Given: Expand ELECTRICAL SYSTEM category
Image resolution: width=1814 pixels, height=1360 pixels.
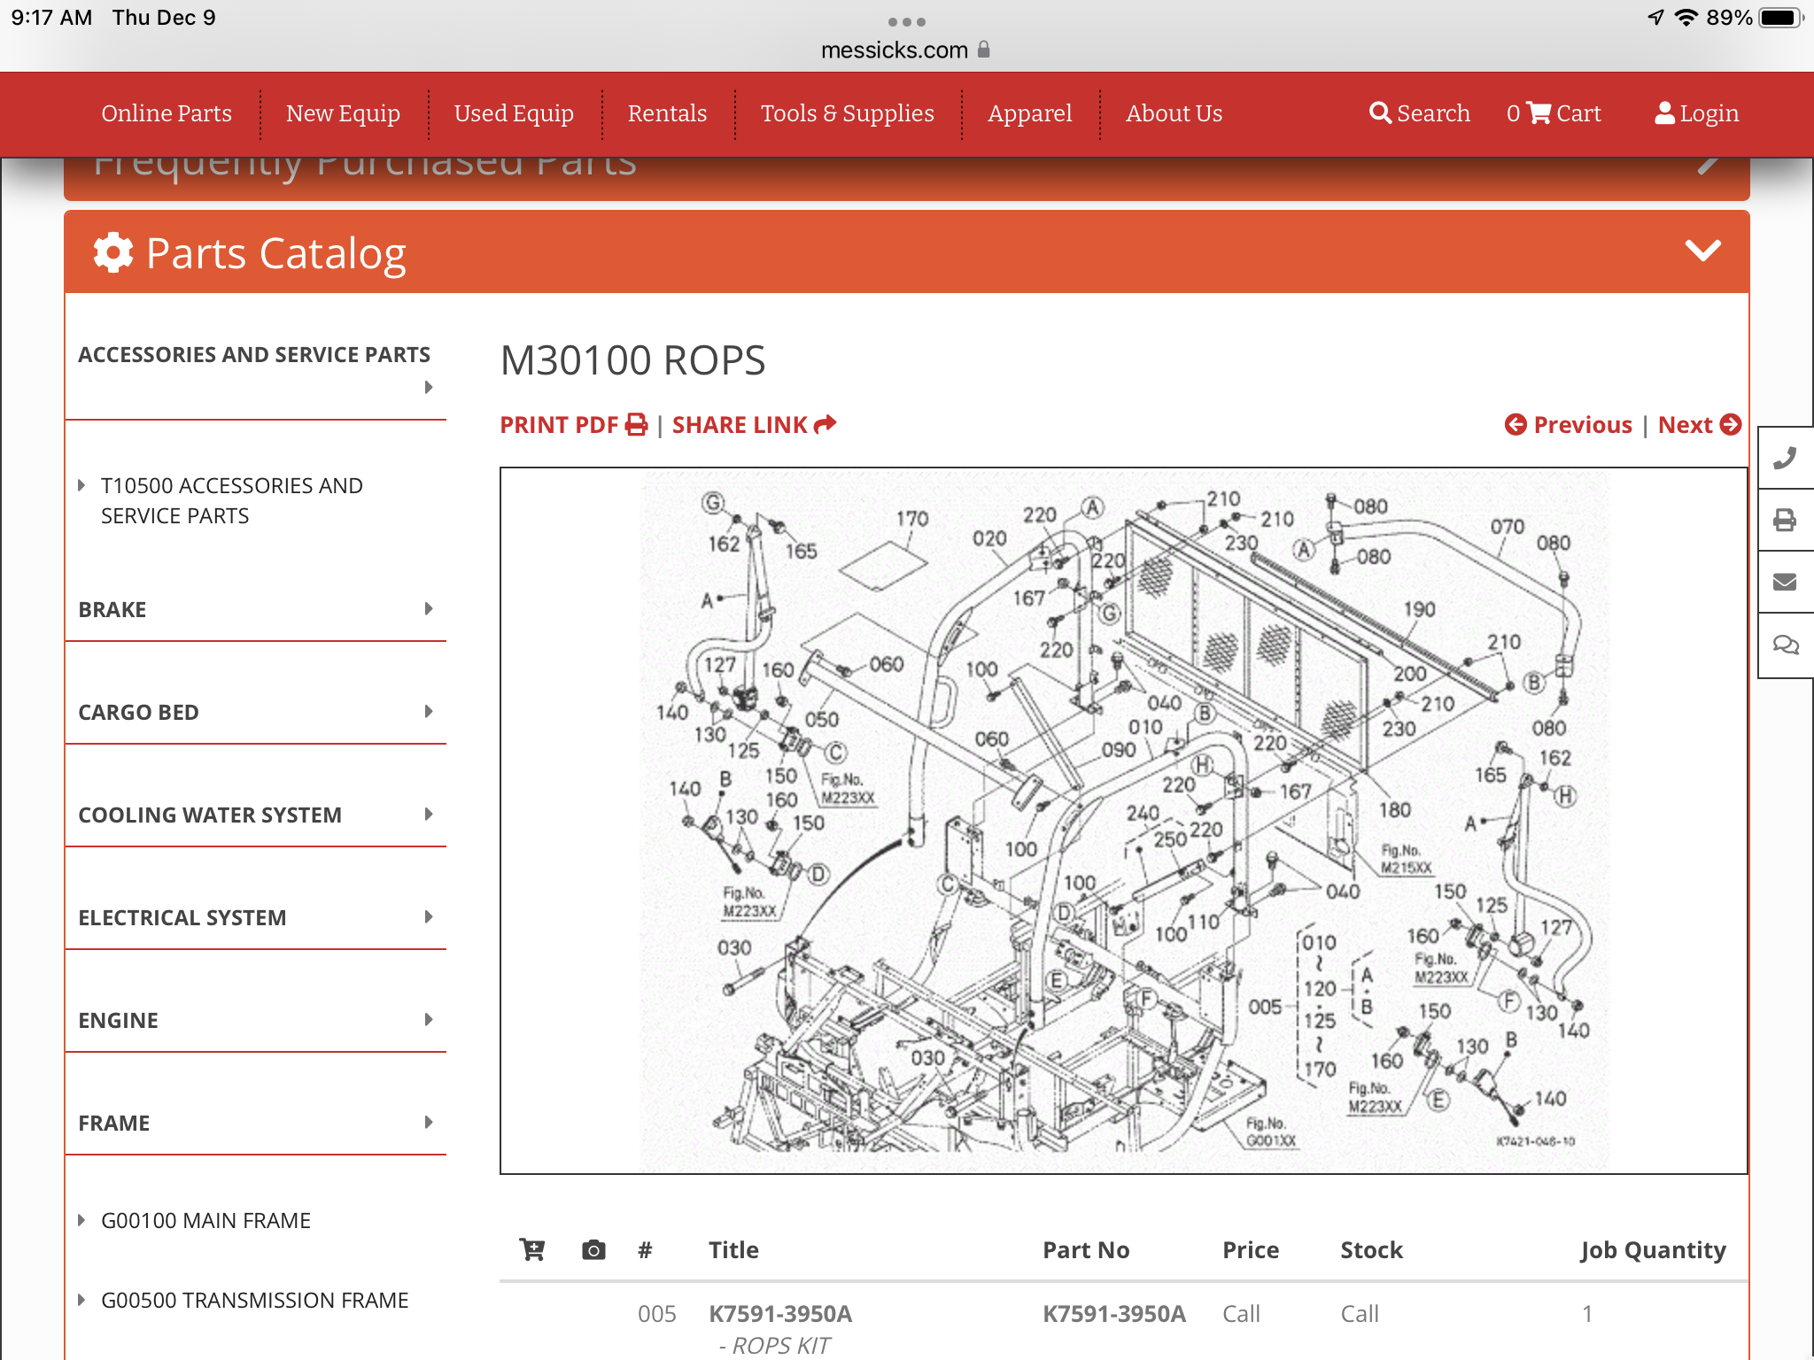Looking at the screenshot, I should [x=255, y=917].
